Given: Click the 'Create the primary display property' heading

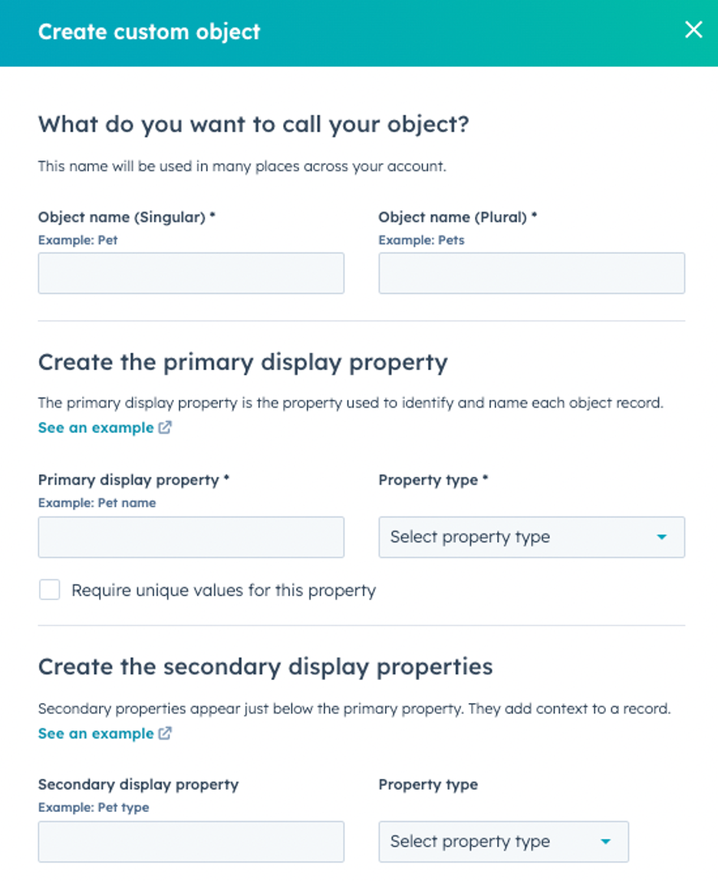Looking at the screenshot, I should 243,361.
